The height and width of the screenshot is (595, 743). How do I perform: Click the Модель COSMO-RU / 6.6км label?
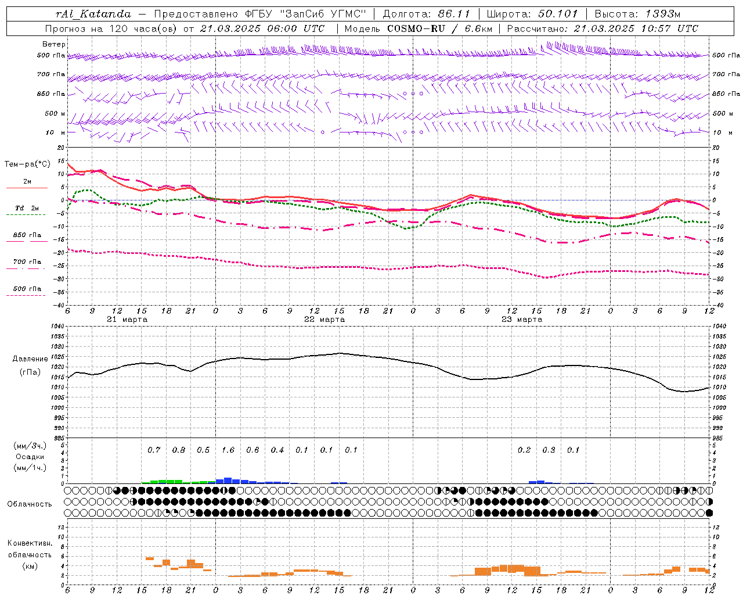click(x=418, y=28)
